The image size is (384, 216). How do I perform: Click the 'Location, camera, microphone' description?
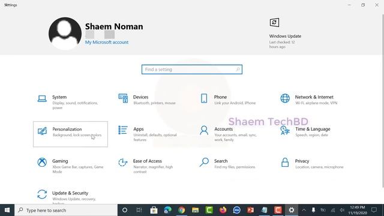(319, 167)
